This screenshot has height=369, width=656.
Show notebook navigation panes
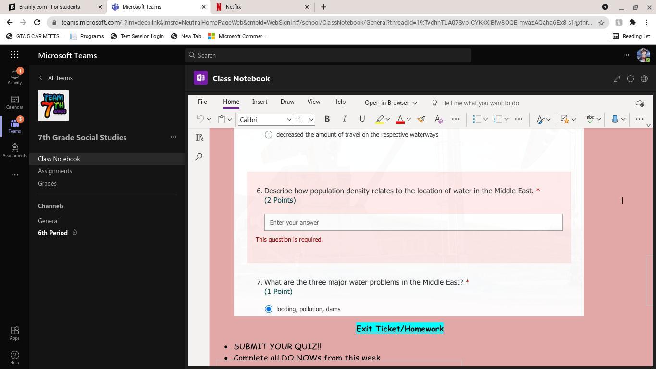pyautogui.click(x=199, y=138)
